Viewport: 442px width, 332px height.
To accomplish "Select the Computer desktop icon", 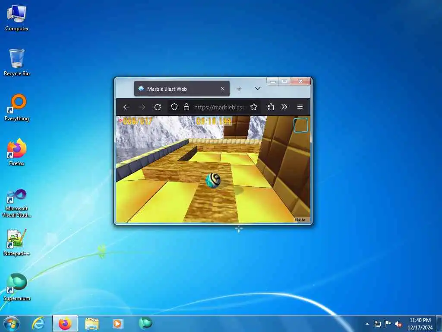I will coord(17,18).
